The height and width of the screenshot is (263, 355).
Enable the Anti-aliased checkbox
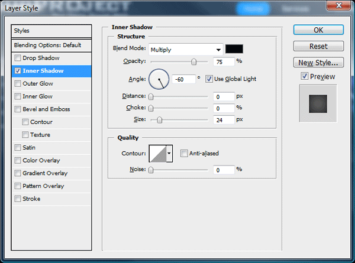point(184,153)
